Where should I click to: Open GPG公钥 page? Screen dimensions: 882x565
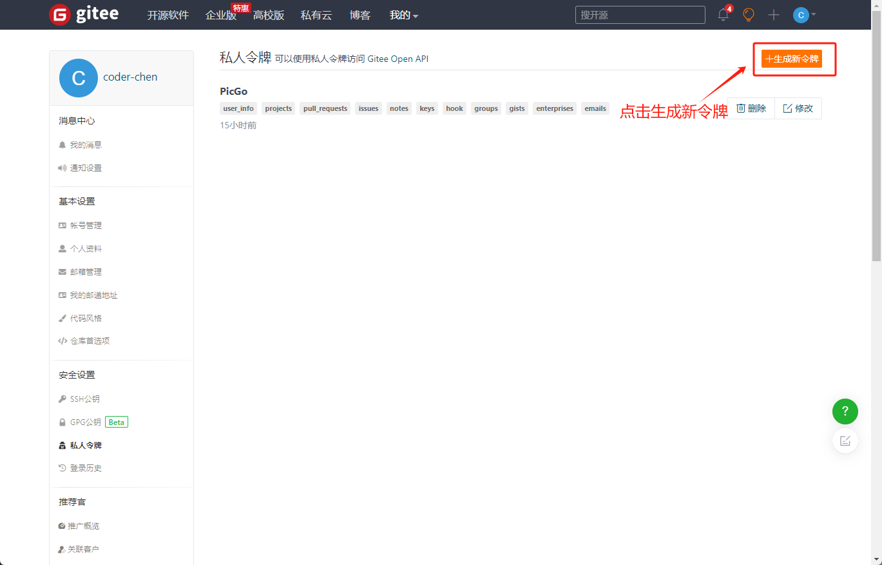86,422
